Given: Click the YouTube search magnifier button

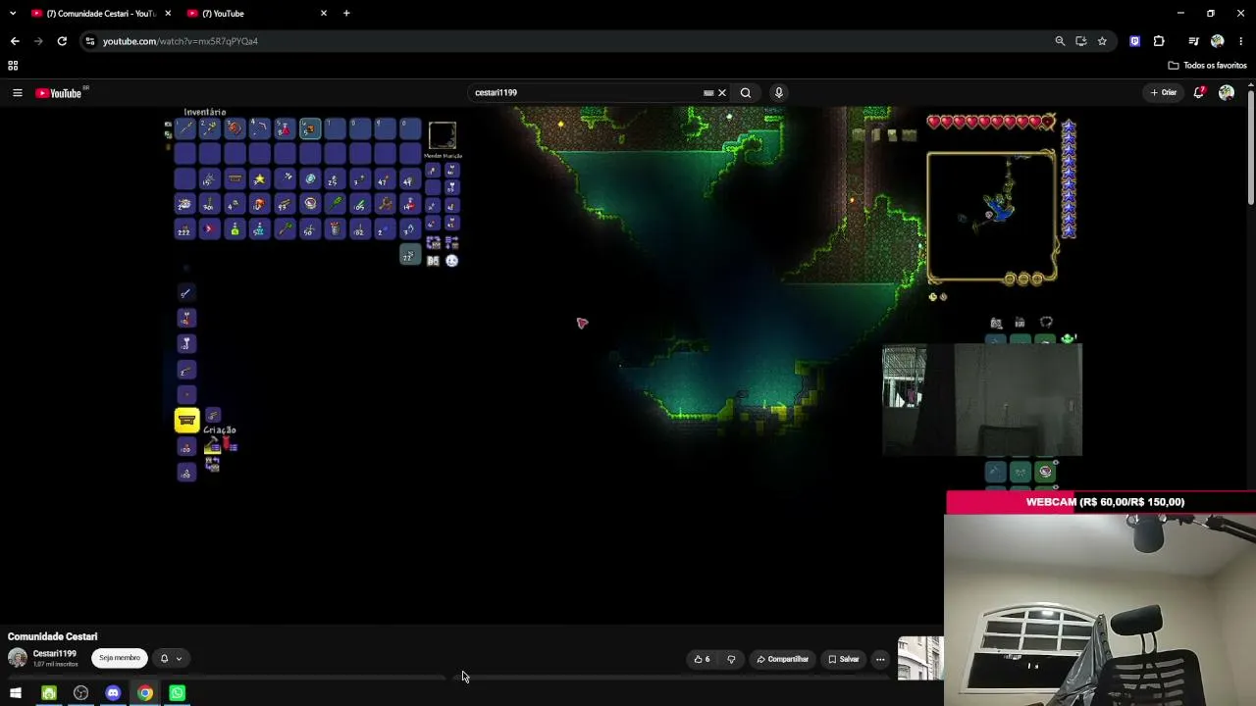Looking at the screenshot, I should (x=746, y=93).
